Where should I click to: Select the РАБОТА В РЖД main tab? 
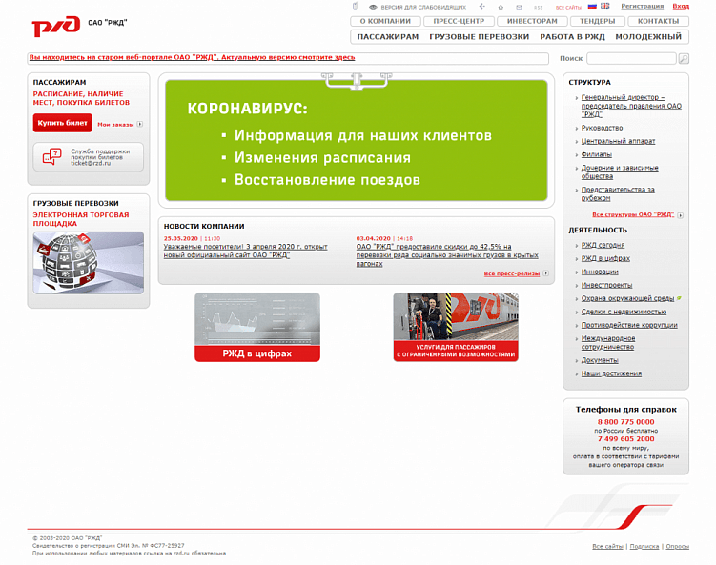coord(572,37)
